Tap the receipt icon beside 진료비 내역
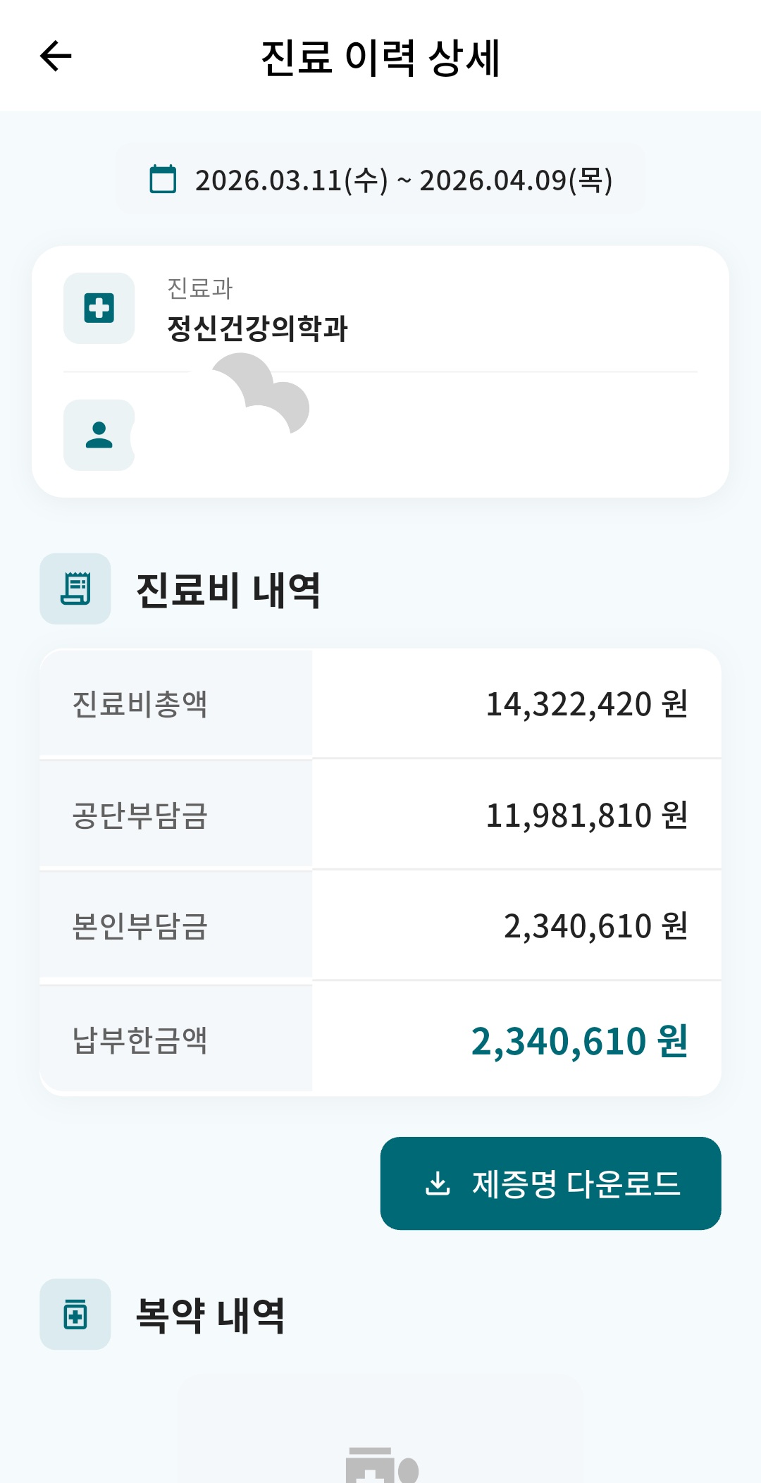The width and height of the screenshot is (761, 1483). click(75, 589)
